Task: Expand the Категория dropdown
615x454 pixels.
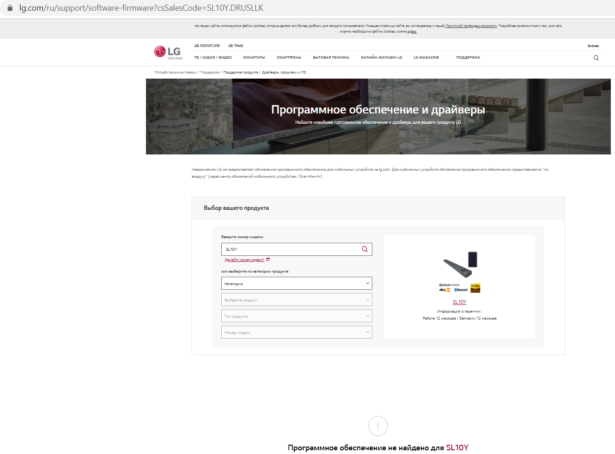Action: [x=297, y=283]
